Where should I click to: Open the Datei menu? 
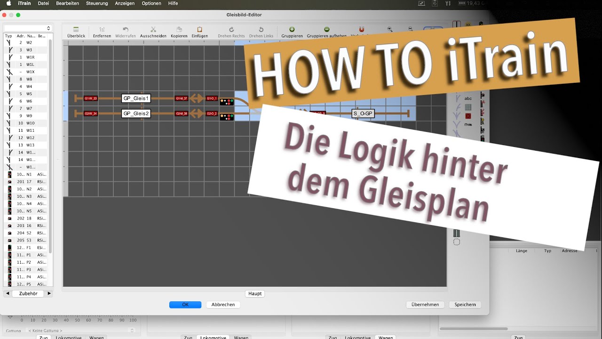coord(43,3)
